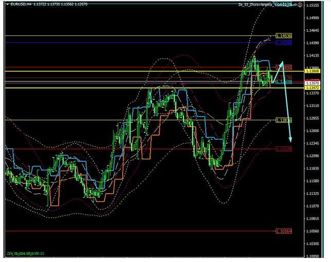
Task: Click the chart menu triangle beside EURUSD,H4
Action: pyautogui.click(x=4, y=5)
